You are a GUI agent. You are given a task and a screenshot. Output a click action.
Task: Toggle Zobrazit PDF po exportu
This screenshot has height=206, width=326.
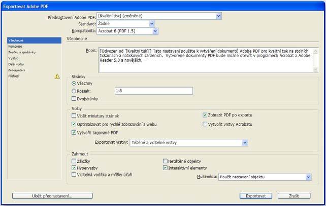point(205,115)
